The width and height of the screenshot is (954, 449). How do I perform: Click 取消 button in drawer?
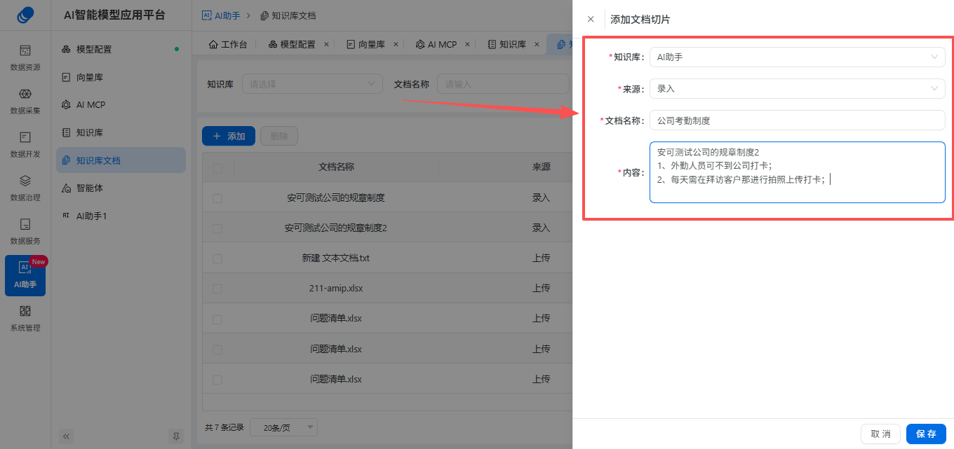[x=880, y=434]
